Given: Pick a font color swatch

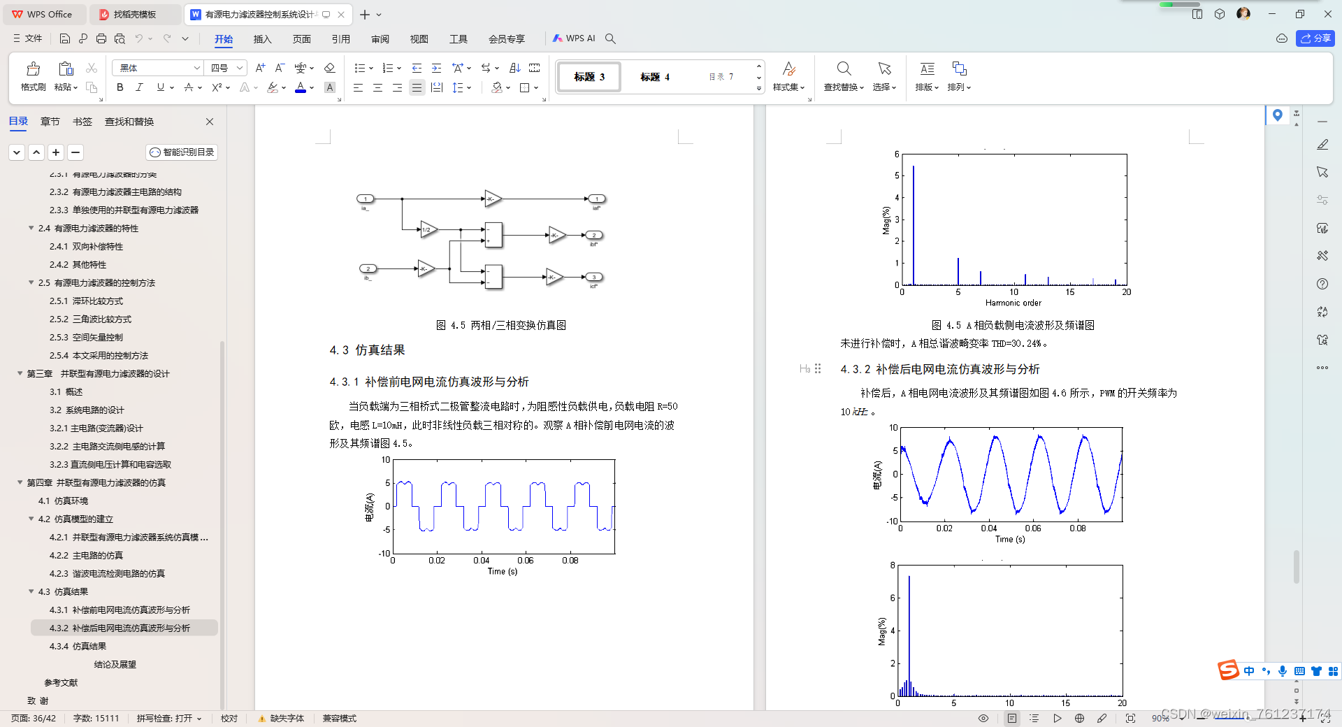Looking at the screenshot, I should pyautogui.click(x=300, y=91).
